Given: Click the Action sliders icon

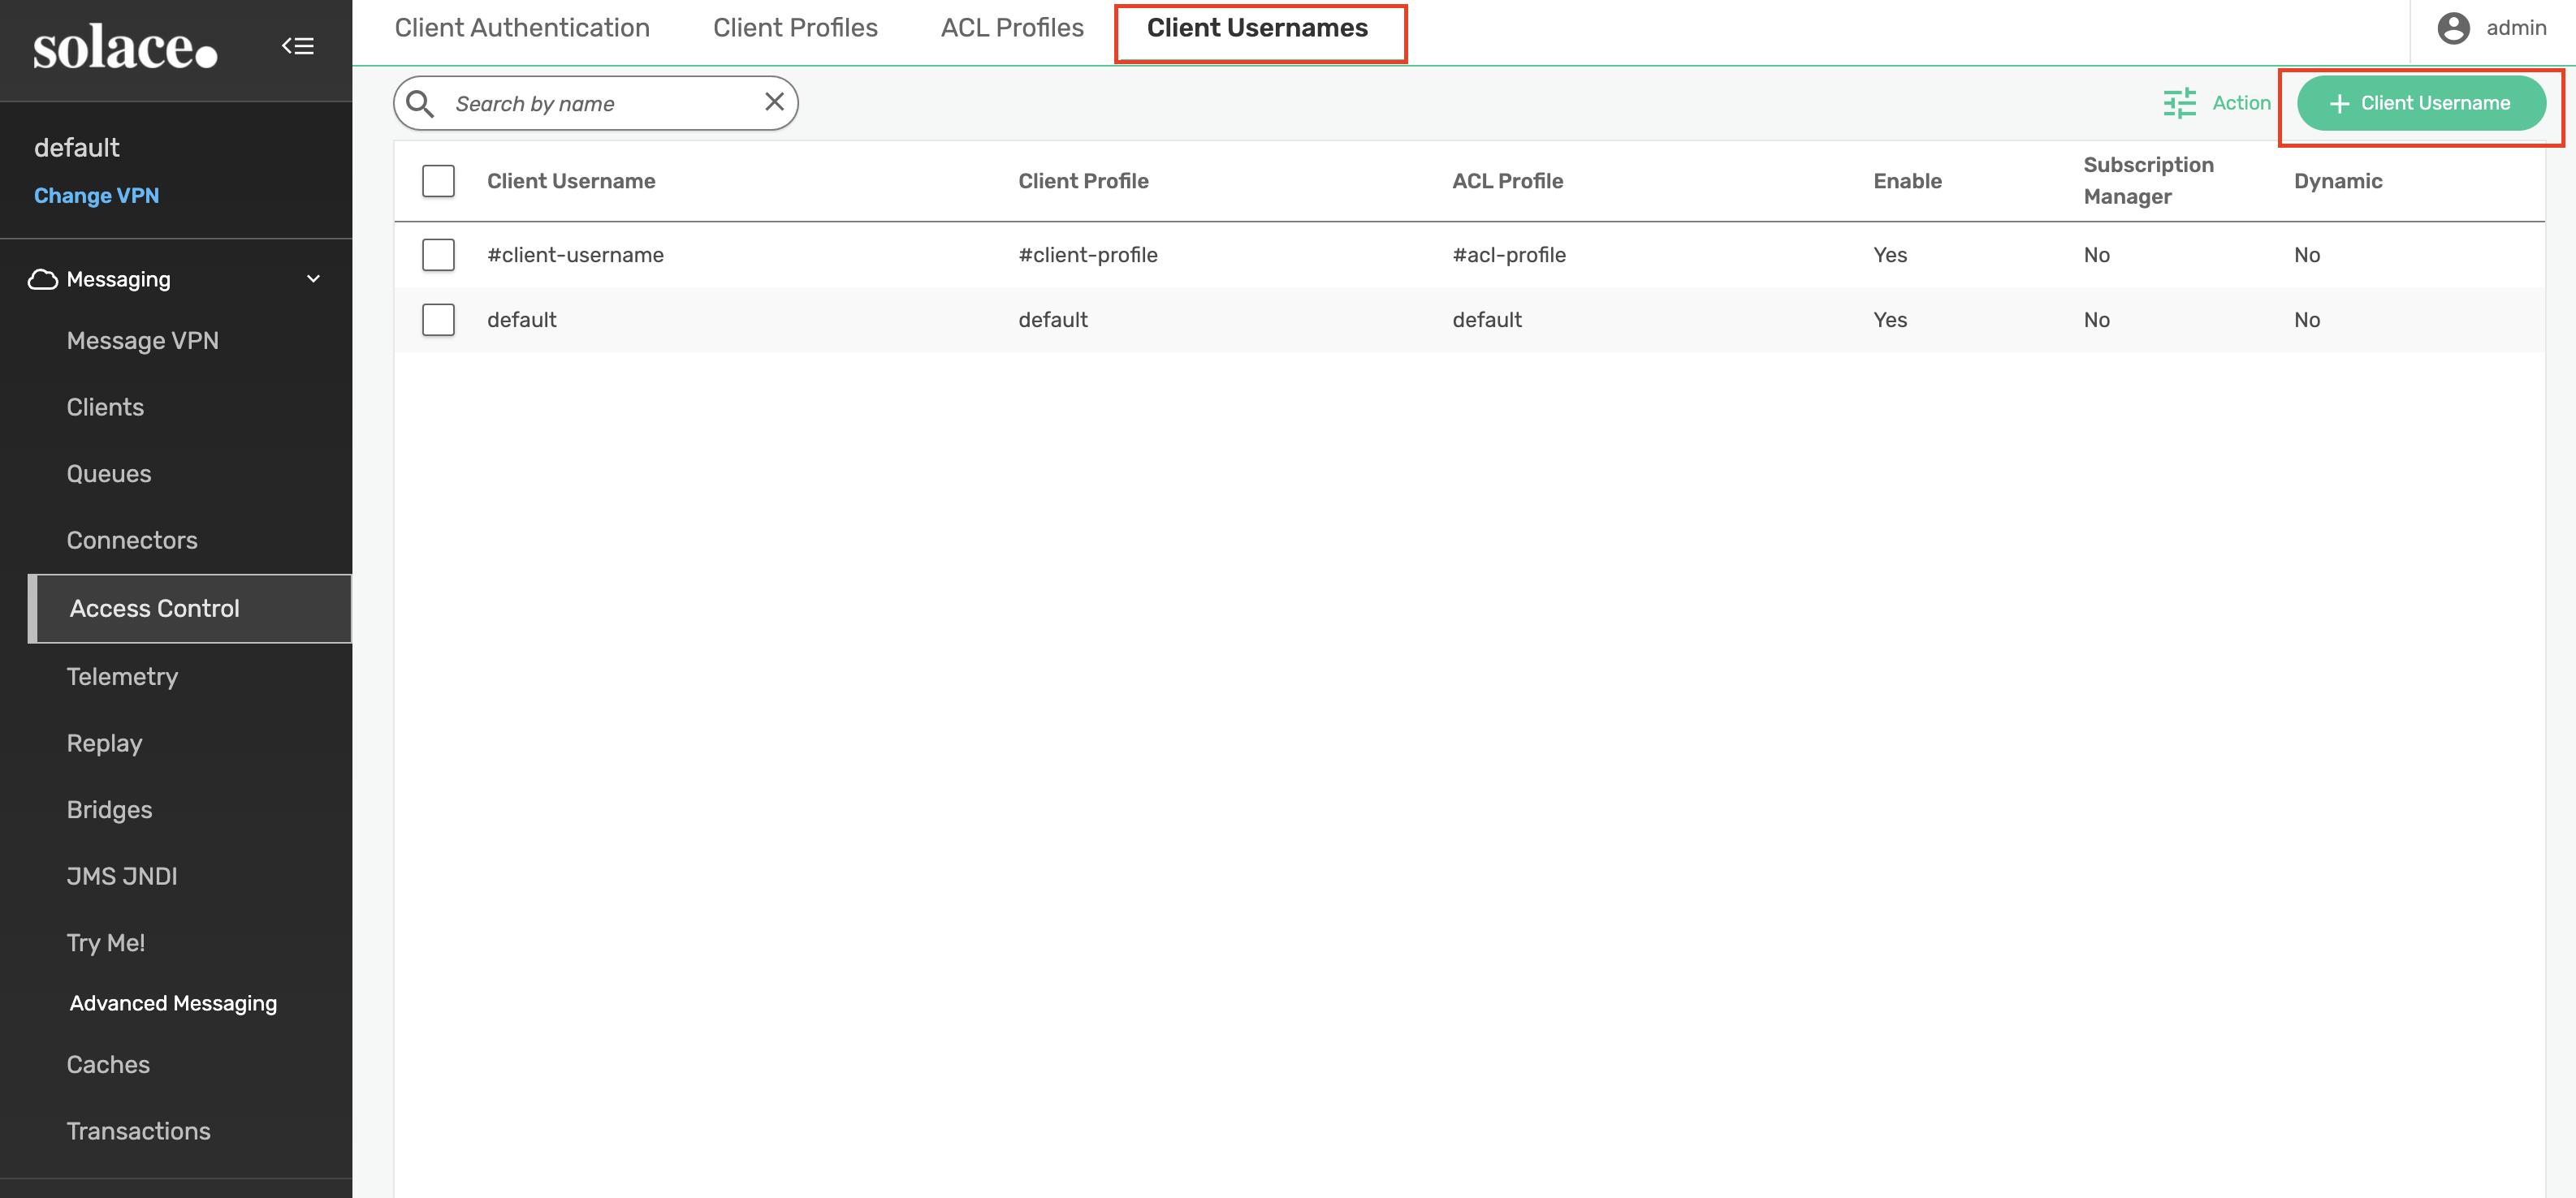Looking at the screenshot, I should click(x=2179, y=103).
